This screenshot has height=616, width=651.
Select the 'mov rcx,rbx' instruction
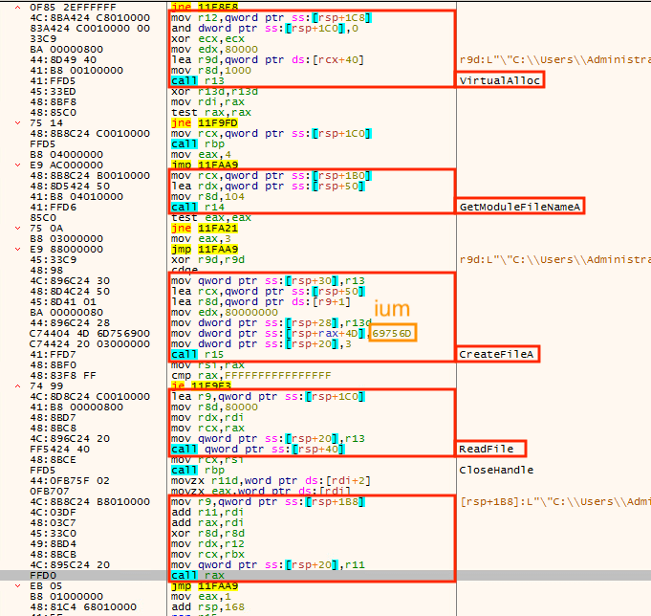[x=207, y=555]
